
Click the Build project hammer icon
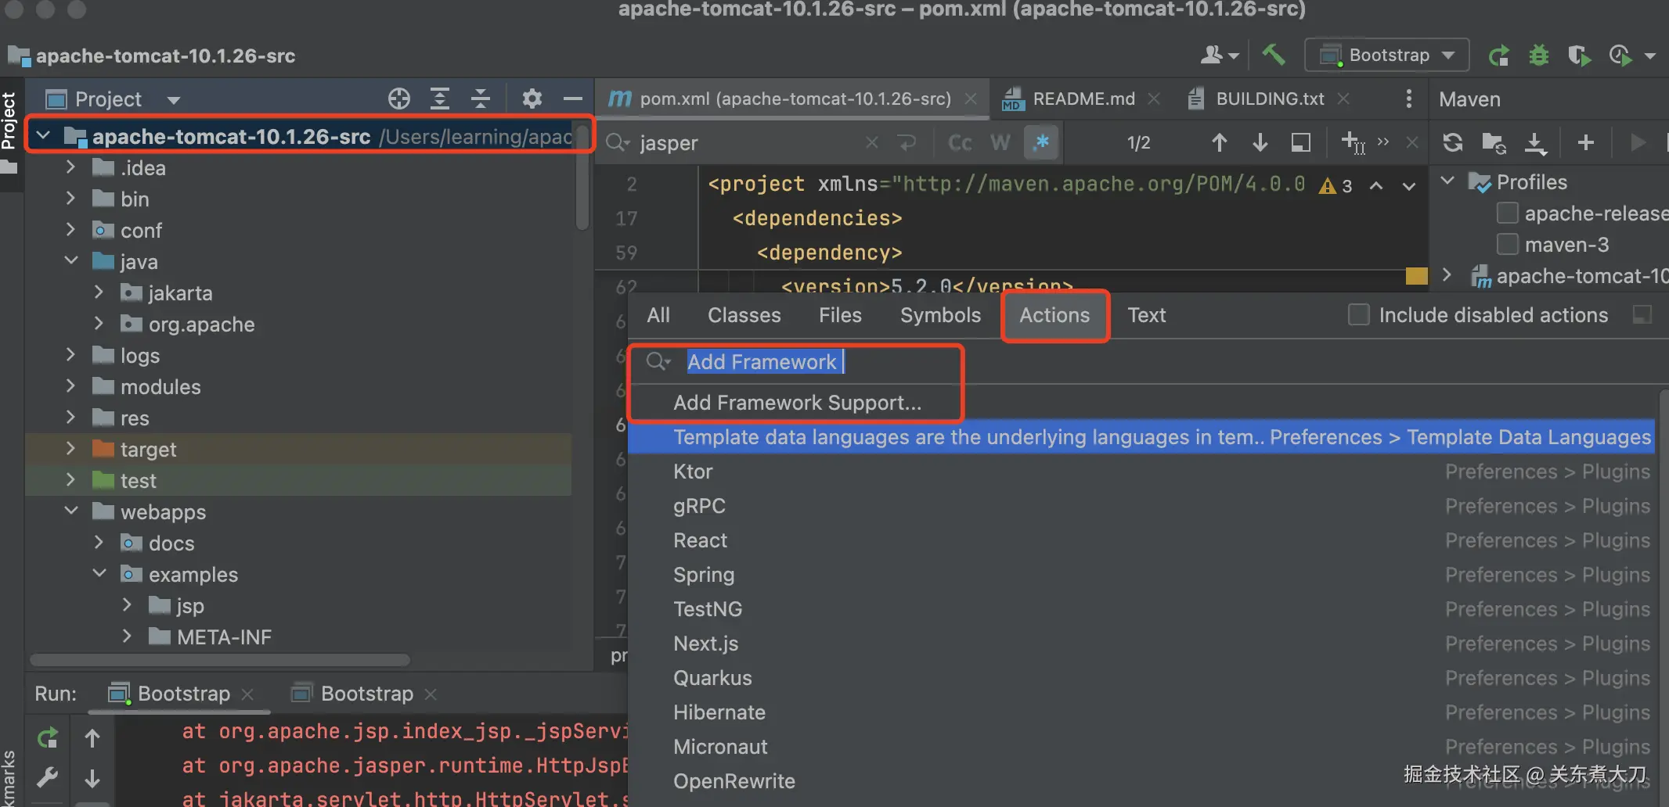tap(1274, 55)
